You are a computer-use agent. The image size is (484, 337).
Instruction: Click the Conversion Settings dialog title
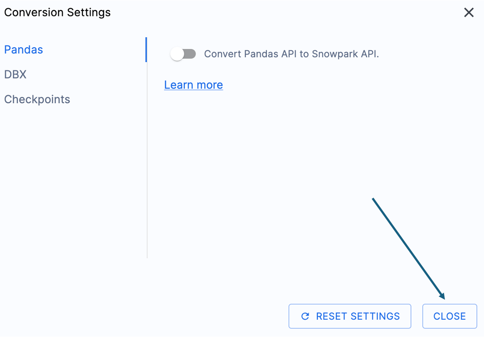[x=57, y=12]
